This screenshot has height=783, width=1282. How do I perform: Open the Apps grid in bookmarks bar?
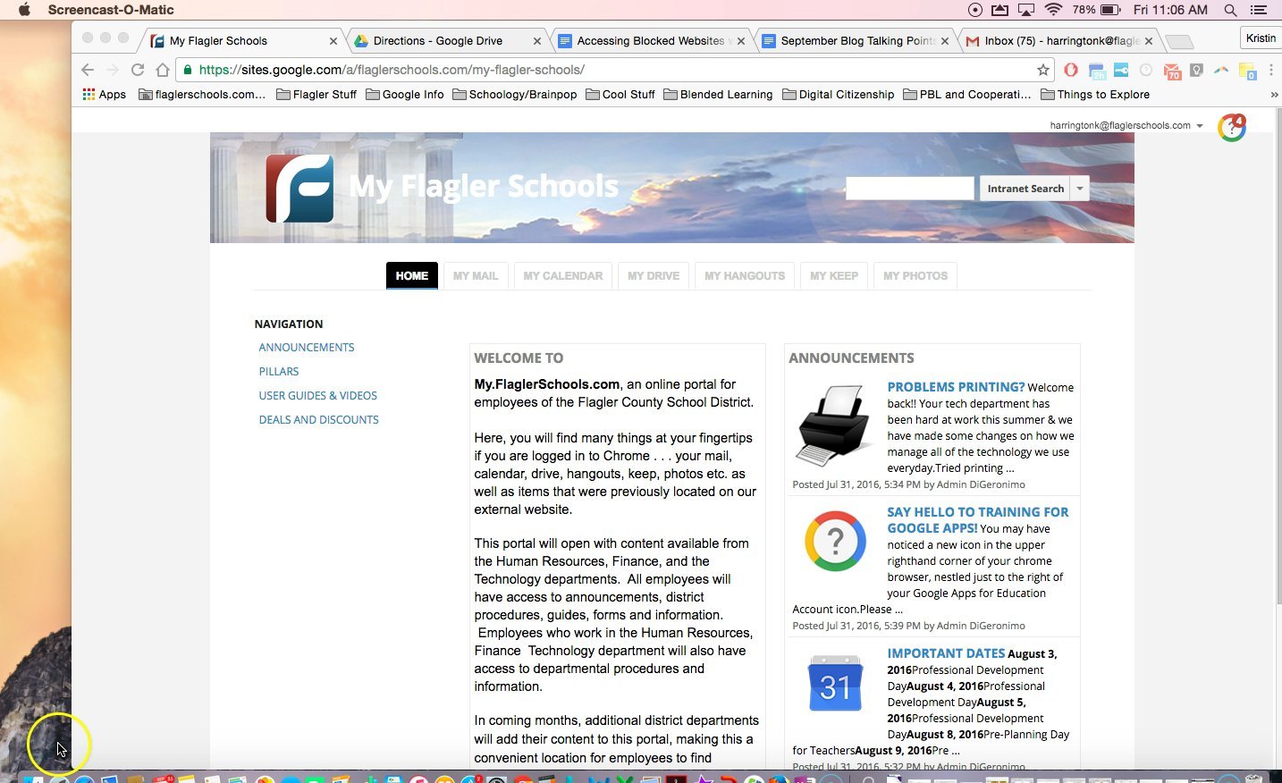pyautogui.click(x=104, y=94)
